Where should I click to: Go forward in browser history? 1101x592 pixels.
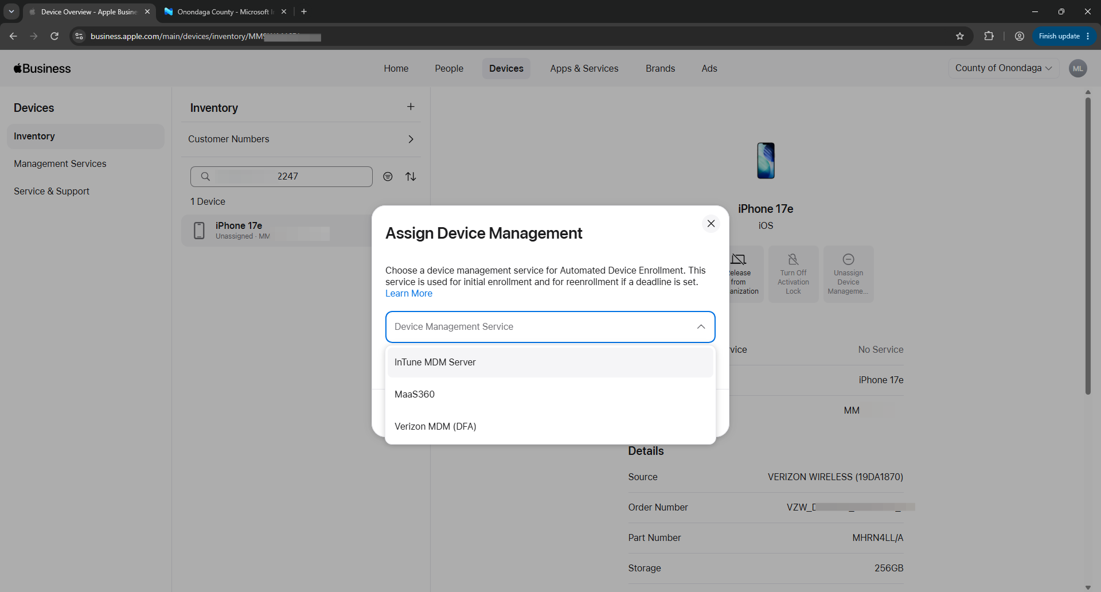coord(34,36)
